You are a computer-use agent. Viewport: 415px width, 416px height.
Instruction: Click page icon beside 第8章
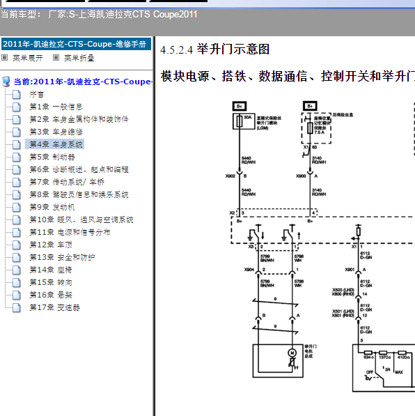point(17,194)
